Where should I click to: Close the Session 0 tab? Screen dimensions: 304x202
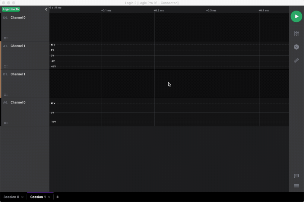click(x=22, y=197)
